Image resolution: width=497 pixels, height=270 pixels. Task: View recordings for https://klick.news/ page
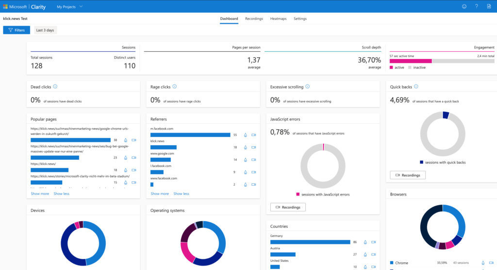(x=133, y=170)
